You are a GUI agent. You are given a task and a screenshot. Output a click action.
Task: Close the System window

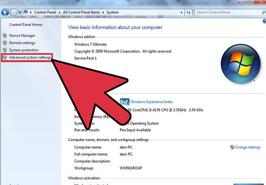260,2
